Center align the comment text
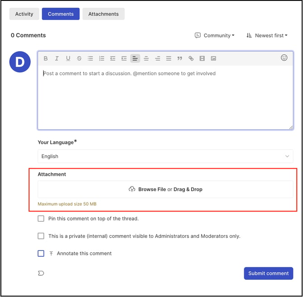303x297 pixels. pos(146,58)
